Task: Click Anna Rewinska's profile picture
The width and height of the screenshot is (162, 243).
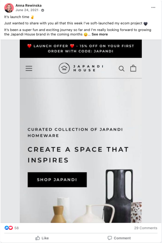Action: click(9, 8)
